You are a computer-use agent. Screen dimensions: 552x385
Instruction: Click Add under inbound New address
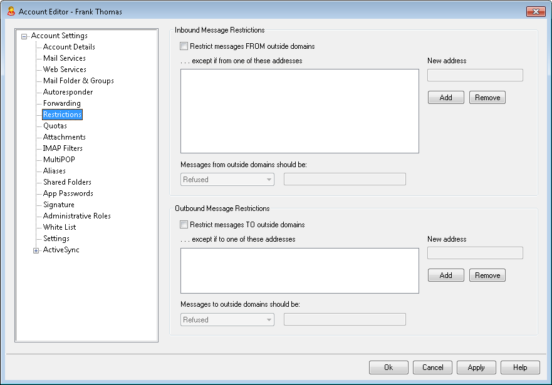click(x=445, y=98)
